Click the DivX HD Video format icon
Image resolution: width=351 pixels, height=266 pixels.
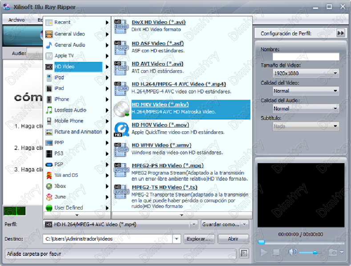pos(121,26)
